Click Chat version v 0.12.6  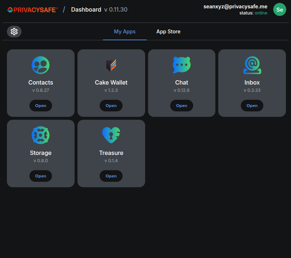pos(182,90)
